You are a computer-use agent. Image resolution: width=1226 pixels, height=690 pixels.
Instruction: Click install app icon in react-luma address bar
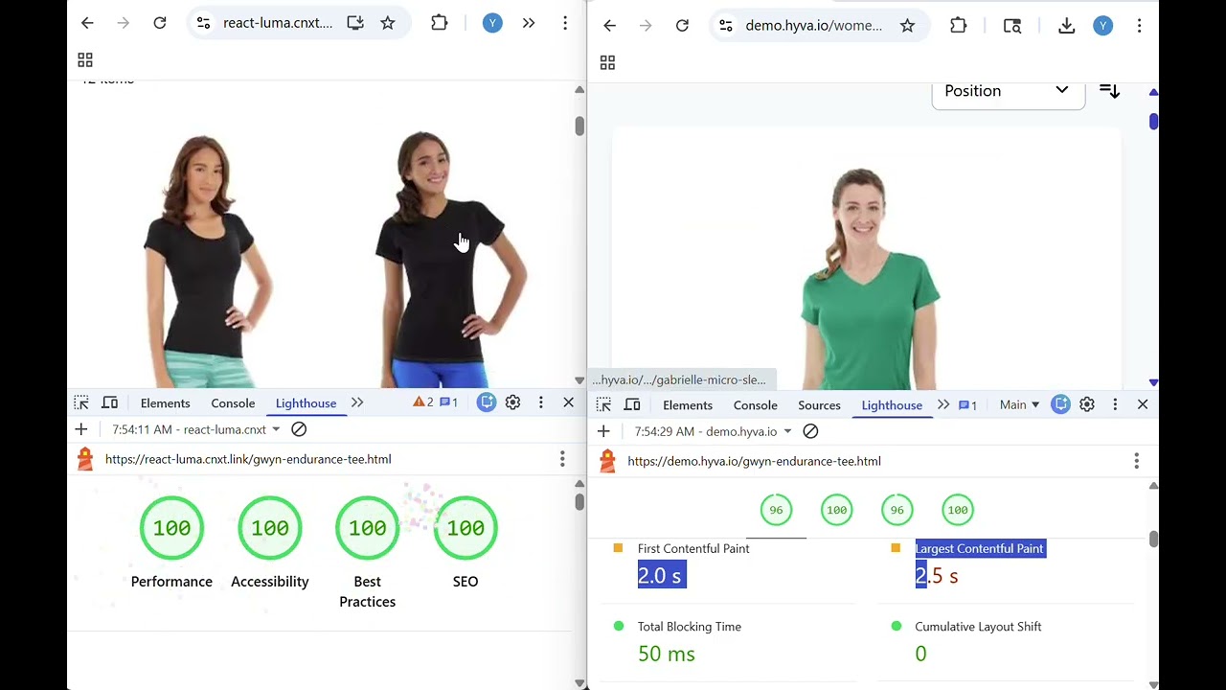pos(355,23)
